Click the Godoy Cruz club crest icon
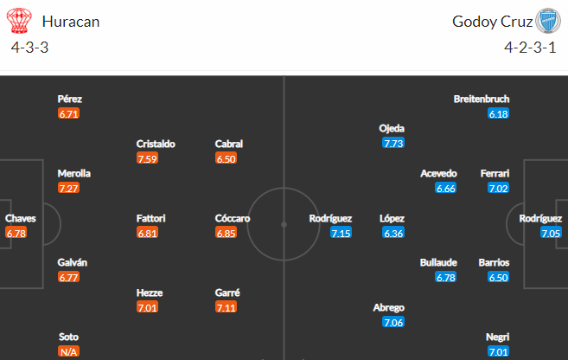568x360 pixels. pyautogui.click(x=548, y=21)
